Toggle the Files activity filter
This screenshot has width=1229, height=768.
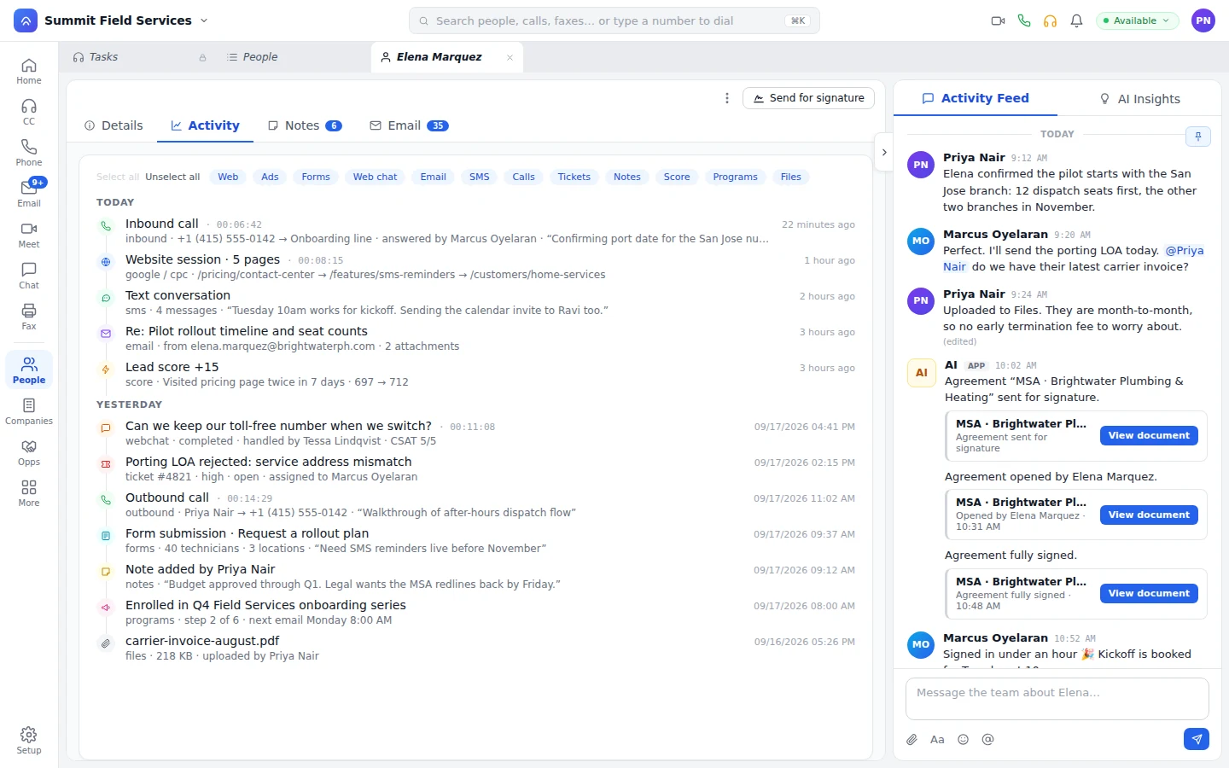[x=791, y=177]
